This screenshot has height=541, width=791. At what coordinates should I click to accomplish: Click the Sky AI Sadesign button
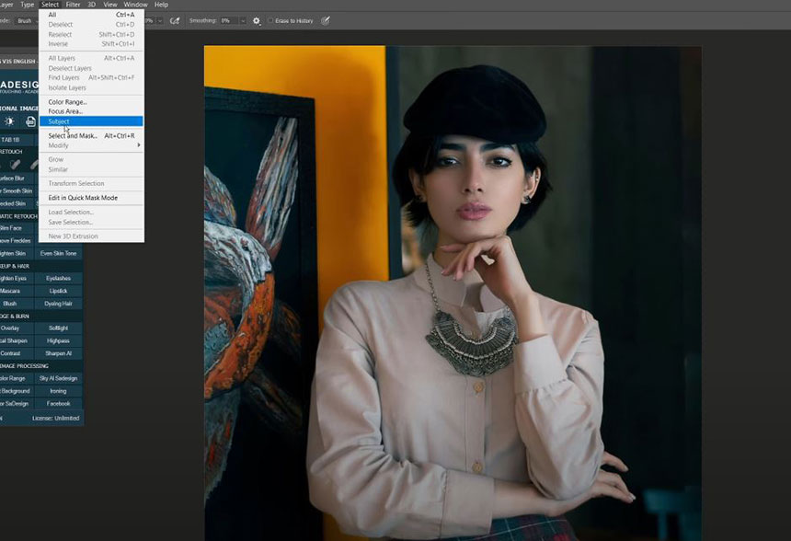[58, 378]
